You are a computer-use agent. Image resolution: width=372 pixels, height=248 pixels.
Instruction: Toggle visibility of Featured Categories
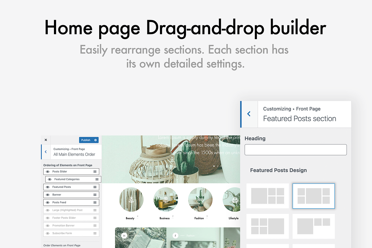[x=50, y=179]
